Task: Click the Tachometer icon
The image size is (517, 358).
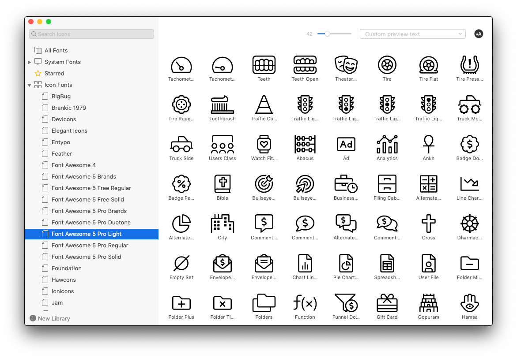Action: click(x=181, y=64)
